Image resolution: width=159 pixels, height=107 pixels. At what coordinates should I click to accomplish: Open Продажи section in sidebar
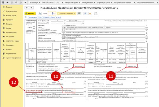[10, 20]
